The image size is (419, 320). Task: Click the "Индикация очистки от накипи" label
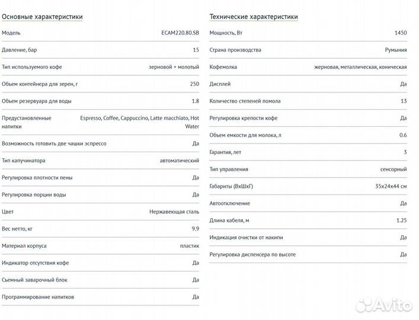[x=247, y=238]
